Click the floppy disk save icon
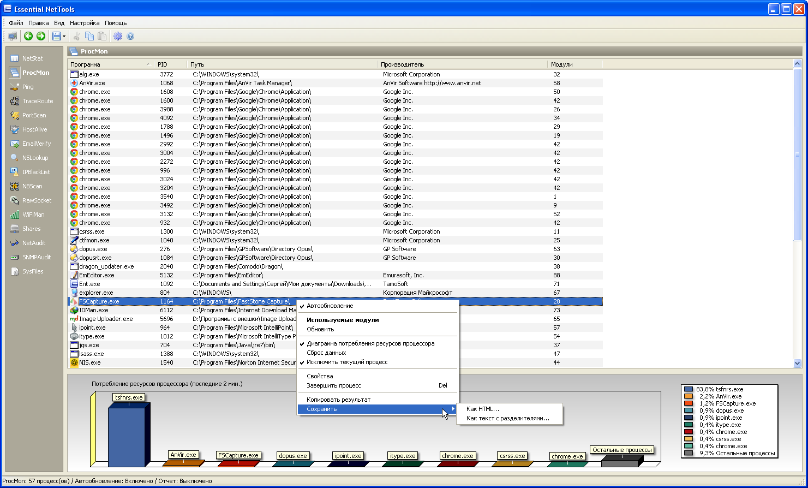 56,36
